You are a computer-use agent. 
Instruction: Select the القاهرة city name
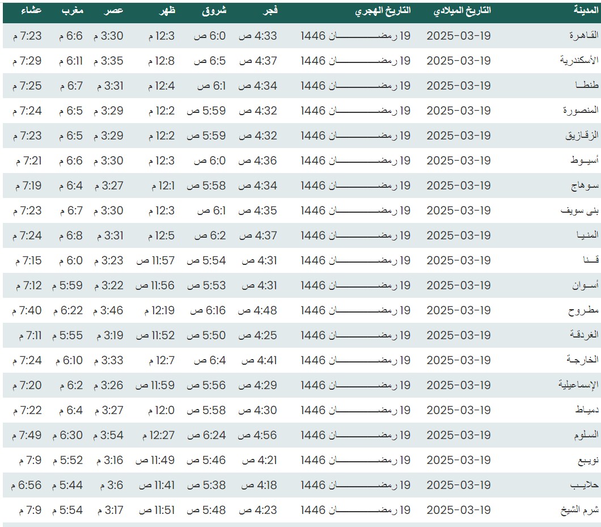(x=584, y=36)
